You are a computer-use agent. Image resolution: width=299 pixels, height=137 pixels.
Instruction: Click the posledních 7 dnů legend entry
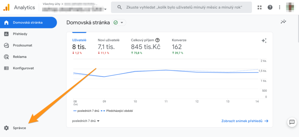(x=86, y=111)
